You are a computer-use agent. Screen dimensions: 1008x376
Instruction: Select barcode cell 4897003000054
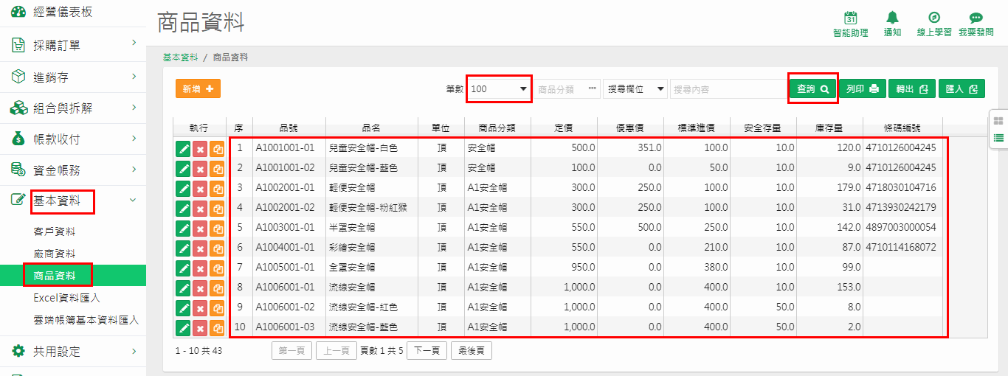[x=902, y=227]
